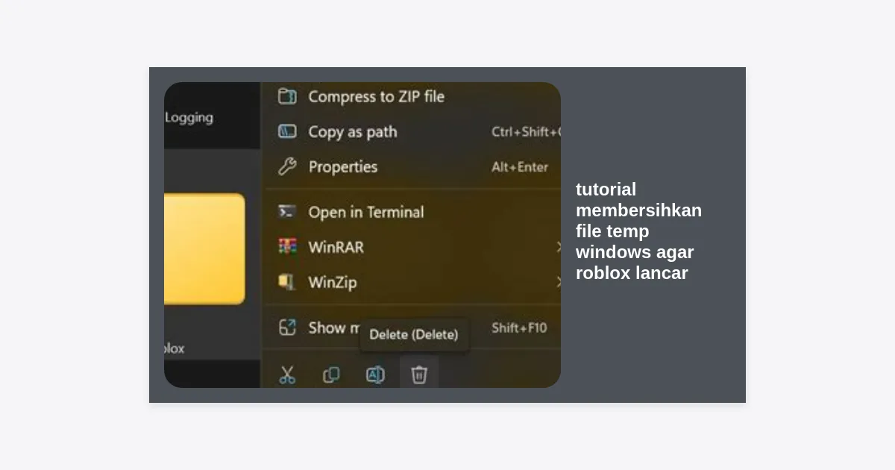895x470 pixels.
Task: Click the Properties wrench icon
Action: pyautogui.click(x=287, y=167)
